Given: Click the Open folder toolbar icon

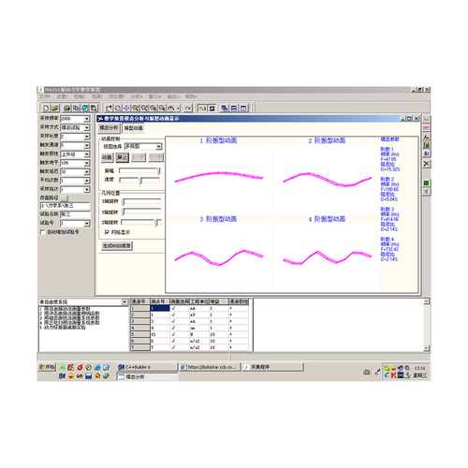Looking at the screenshot, I should pos(55,108).
